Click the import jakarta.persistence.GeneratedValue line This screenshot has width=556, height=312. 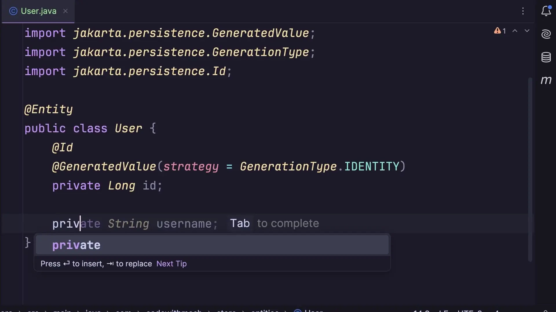pyautogui.click(x=170, y=33)
